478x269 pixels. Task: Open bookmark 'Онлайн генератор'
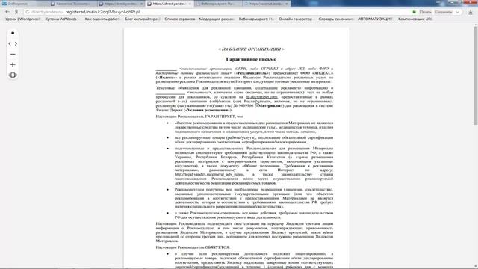[296, 19]
